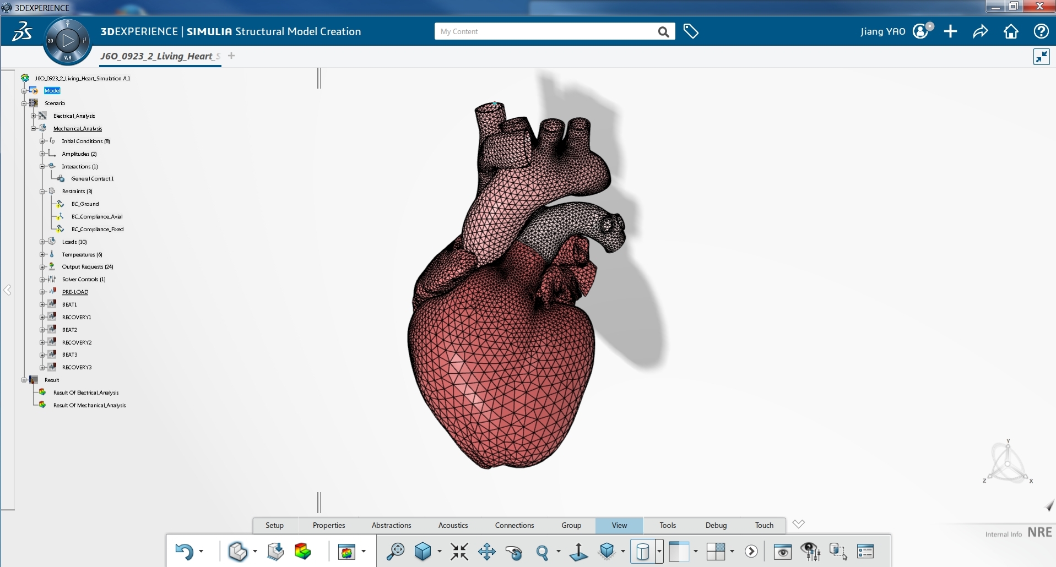
Task: Toggle the Hide/Show eye window icon
Action: click(x=782, y=551)
